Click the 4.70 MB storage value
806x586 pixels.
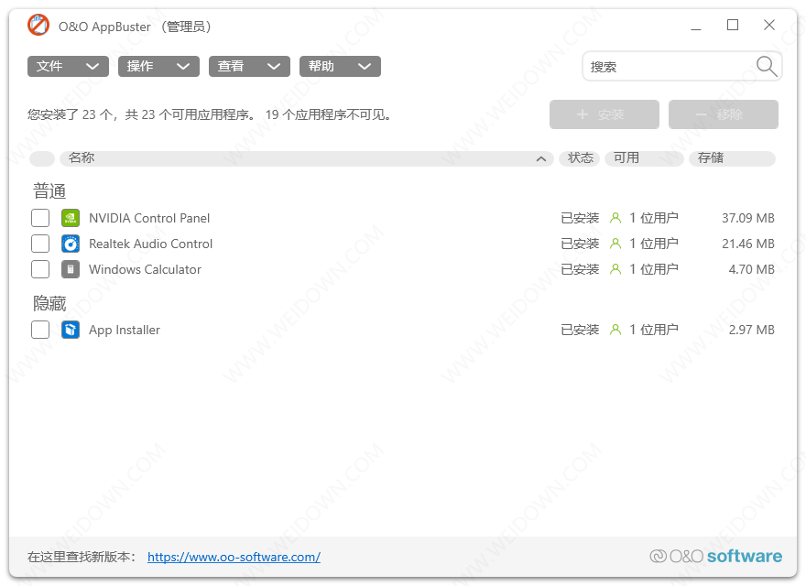pos(752,269)
